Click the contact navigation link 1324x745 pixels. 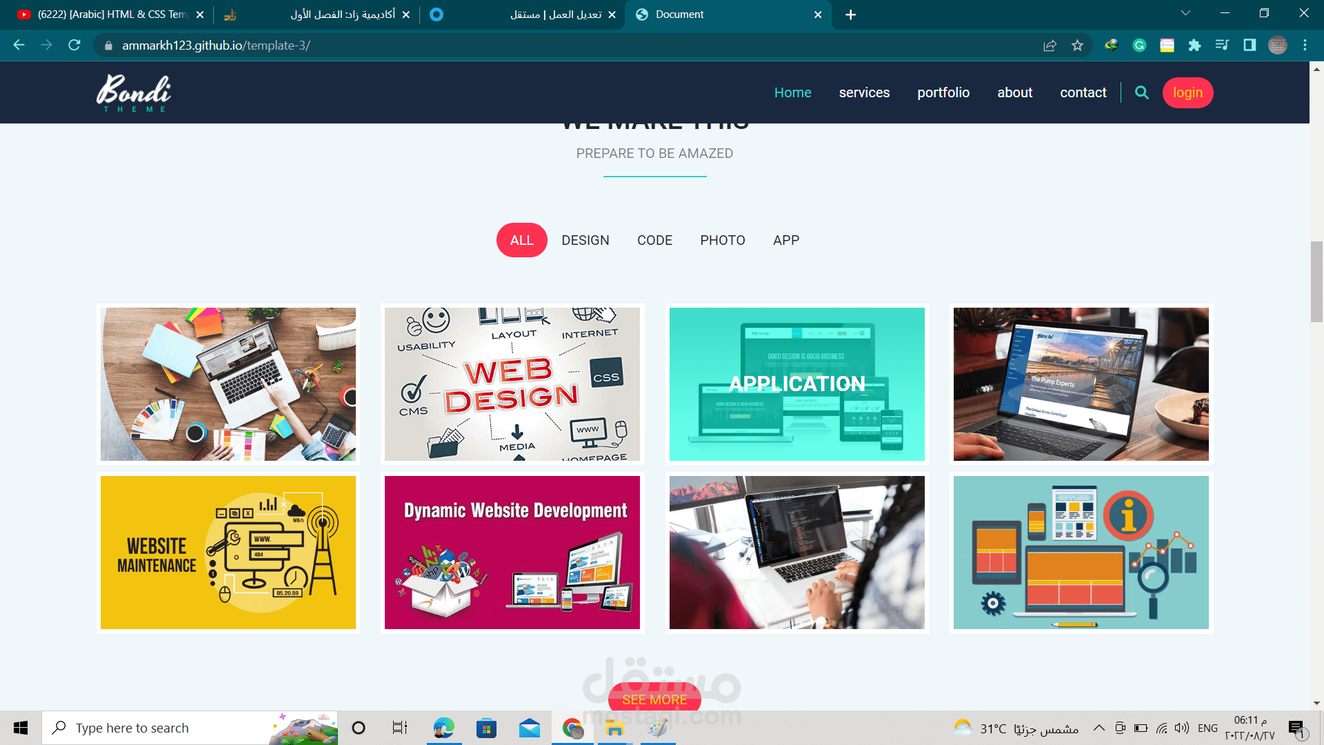(x=1083, y=92)
